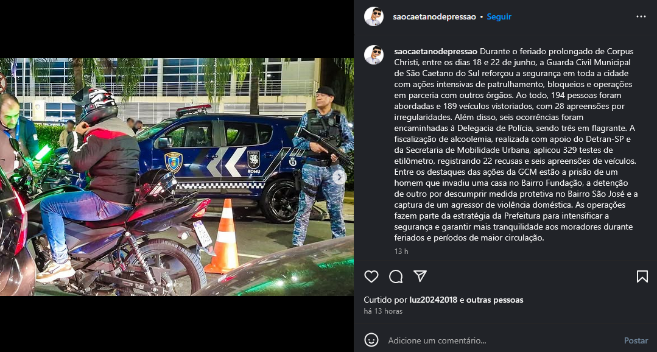The height and width of the screenshot is (352, 657).
Task: Open saocaetanodepressao profile from the header
Action: tap(434, 17)
